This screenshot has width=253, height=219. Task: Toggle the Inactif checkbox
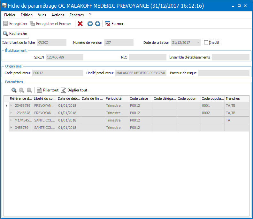[x=206, y=43]
